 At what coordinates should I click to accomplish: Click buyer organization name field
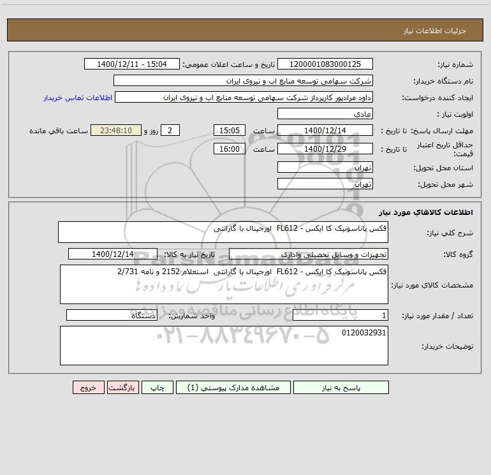click(243, 80)
